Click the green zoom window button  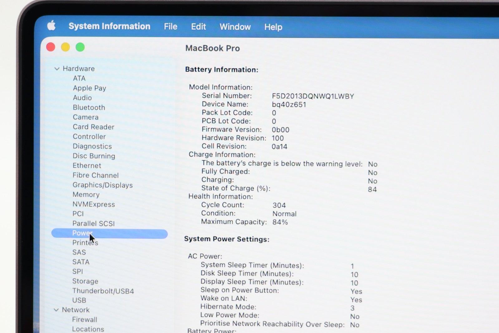[80, 47]
